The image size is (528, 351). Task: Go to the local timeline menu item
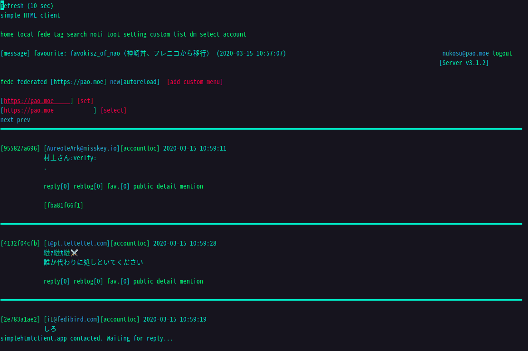pos(26,34)
